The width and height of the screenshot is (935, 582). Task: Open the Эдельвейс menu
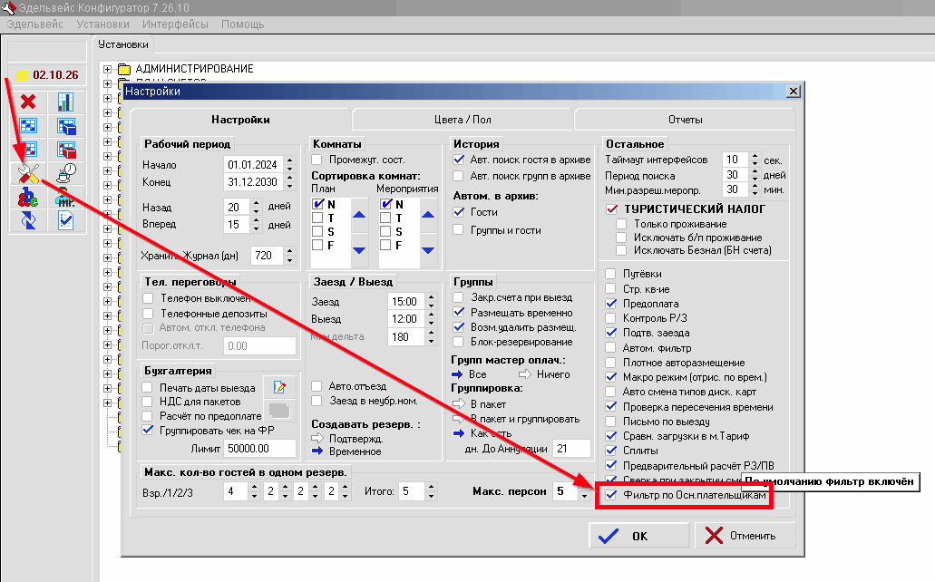click(x=35, y=24)
